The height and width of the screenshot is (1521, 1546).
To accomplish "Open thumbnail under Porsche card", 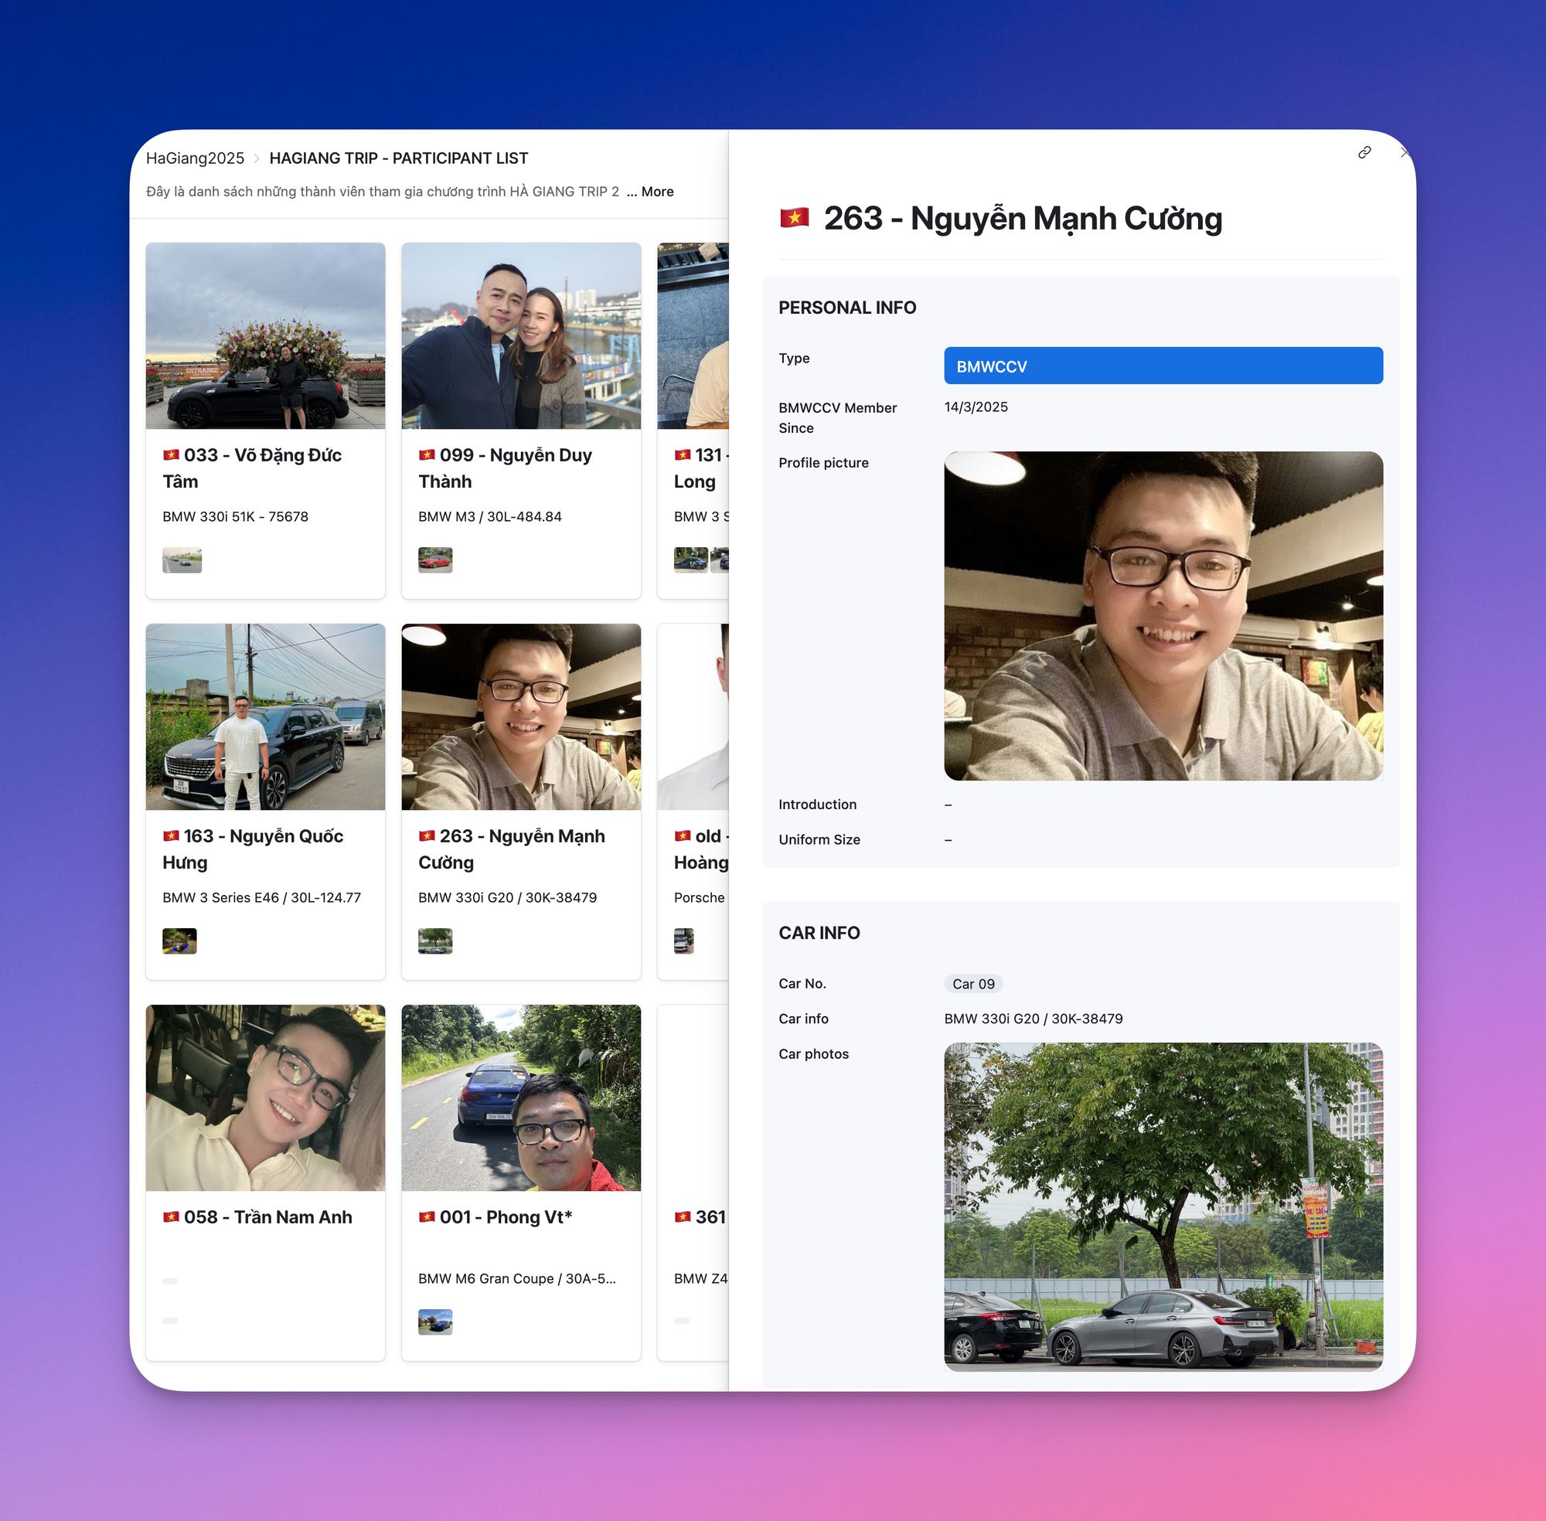I will point(684,941).
